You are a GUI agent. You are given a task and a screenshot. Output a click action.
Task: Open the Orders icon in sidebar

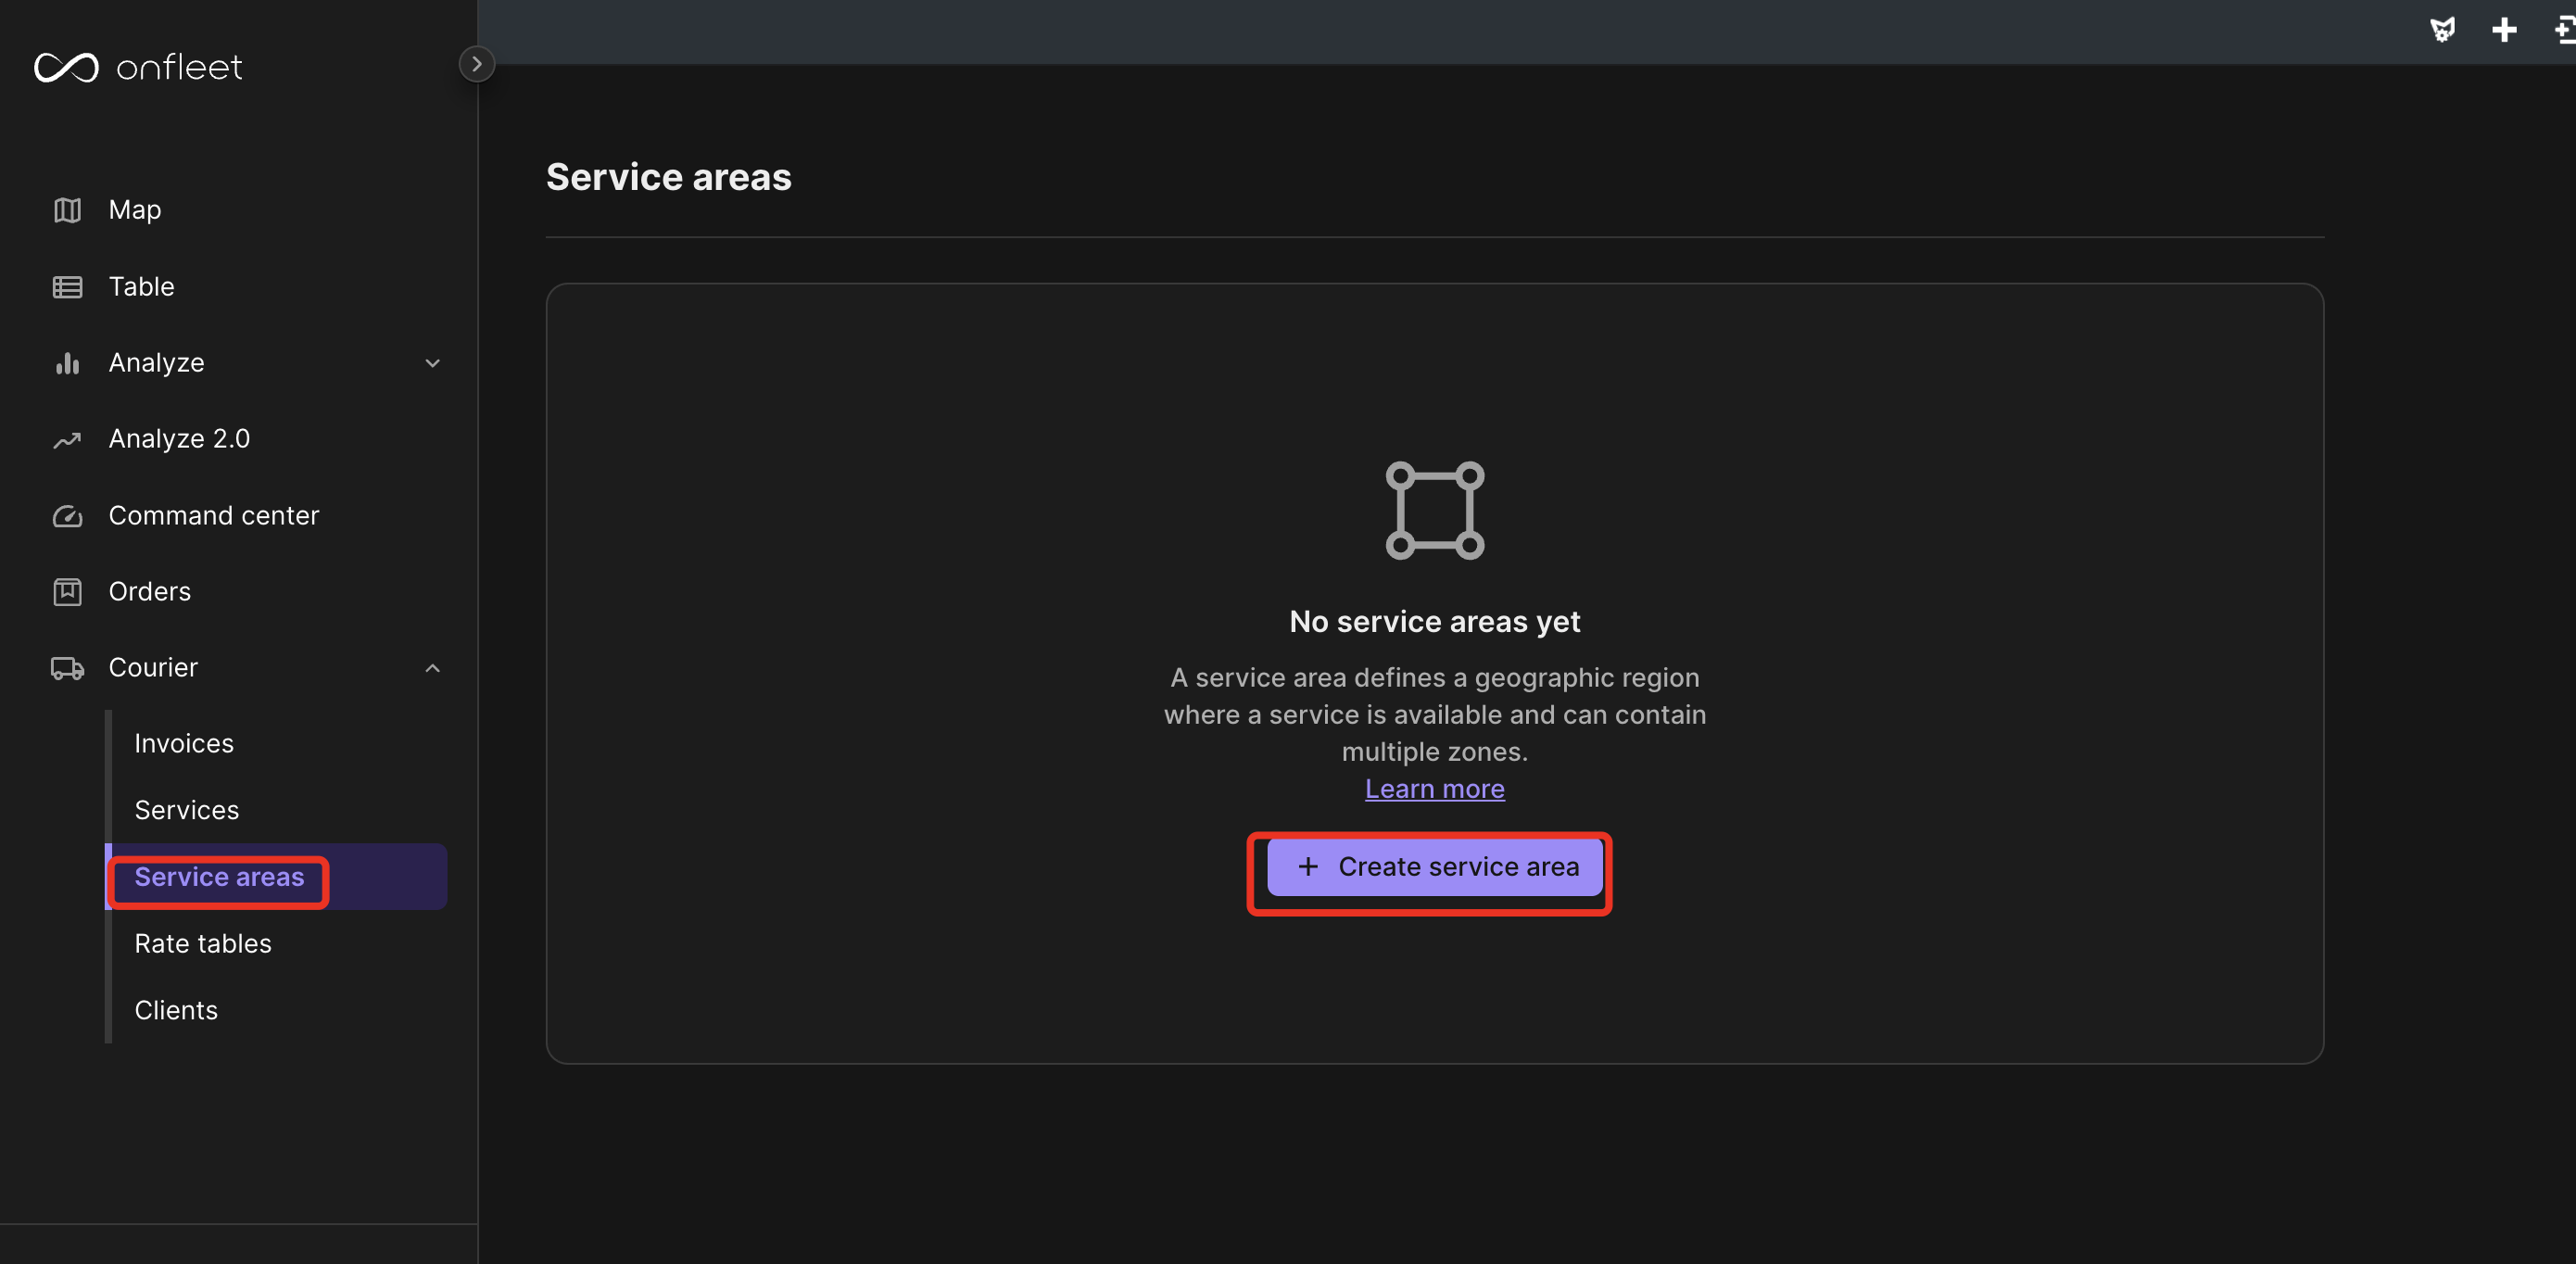coord(67,592)
